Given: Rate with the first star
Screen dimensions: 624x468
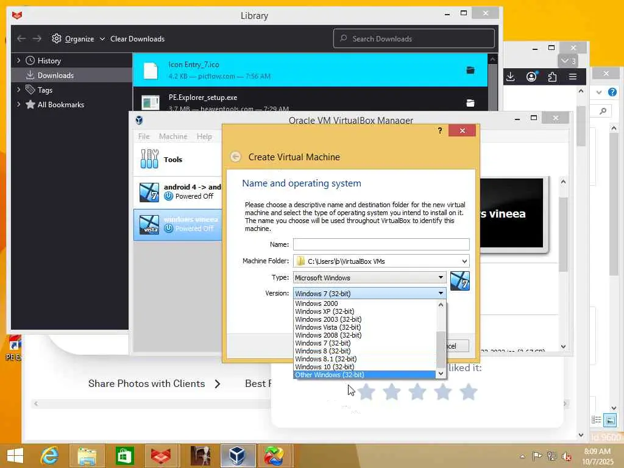Looking at the screenshot, I should [366, 392].
